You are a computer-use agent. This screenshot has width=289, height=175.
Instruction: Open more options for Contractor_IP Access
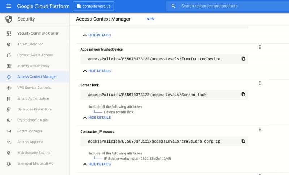click(260, 130)
